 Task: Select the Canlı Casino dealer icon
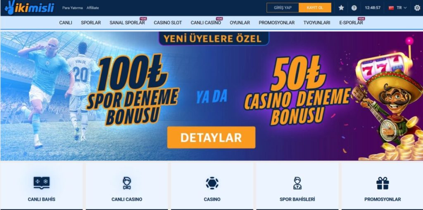coord(127,183)
